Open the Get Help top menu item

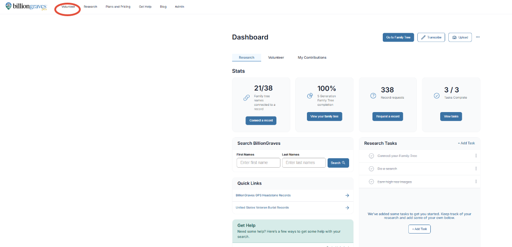[x=145, y=7]
